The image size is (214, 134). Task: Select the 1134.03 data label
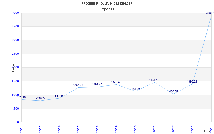[135, 89]
